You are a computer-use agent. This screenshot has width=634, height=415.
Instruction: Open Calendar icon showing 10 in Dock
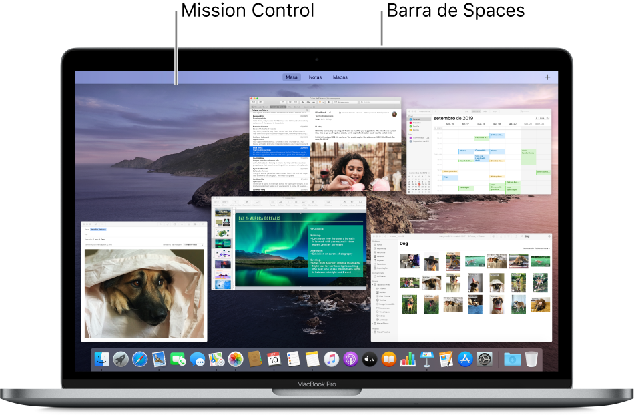[274, 359]
